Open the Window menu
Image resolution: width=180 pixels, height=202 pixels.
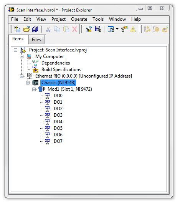[117, 19]
